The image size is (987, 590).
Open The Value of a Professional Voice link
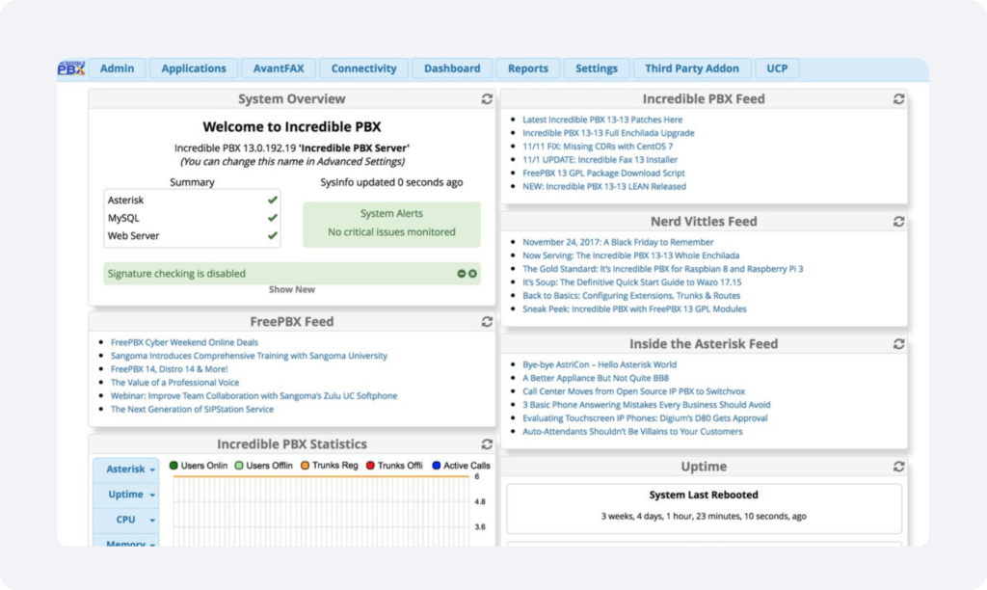point(175,382)
